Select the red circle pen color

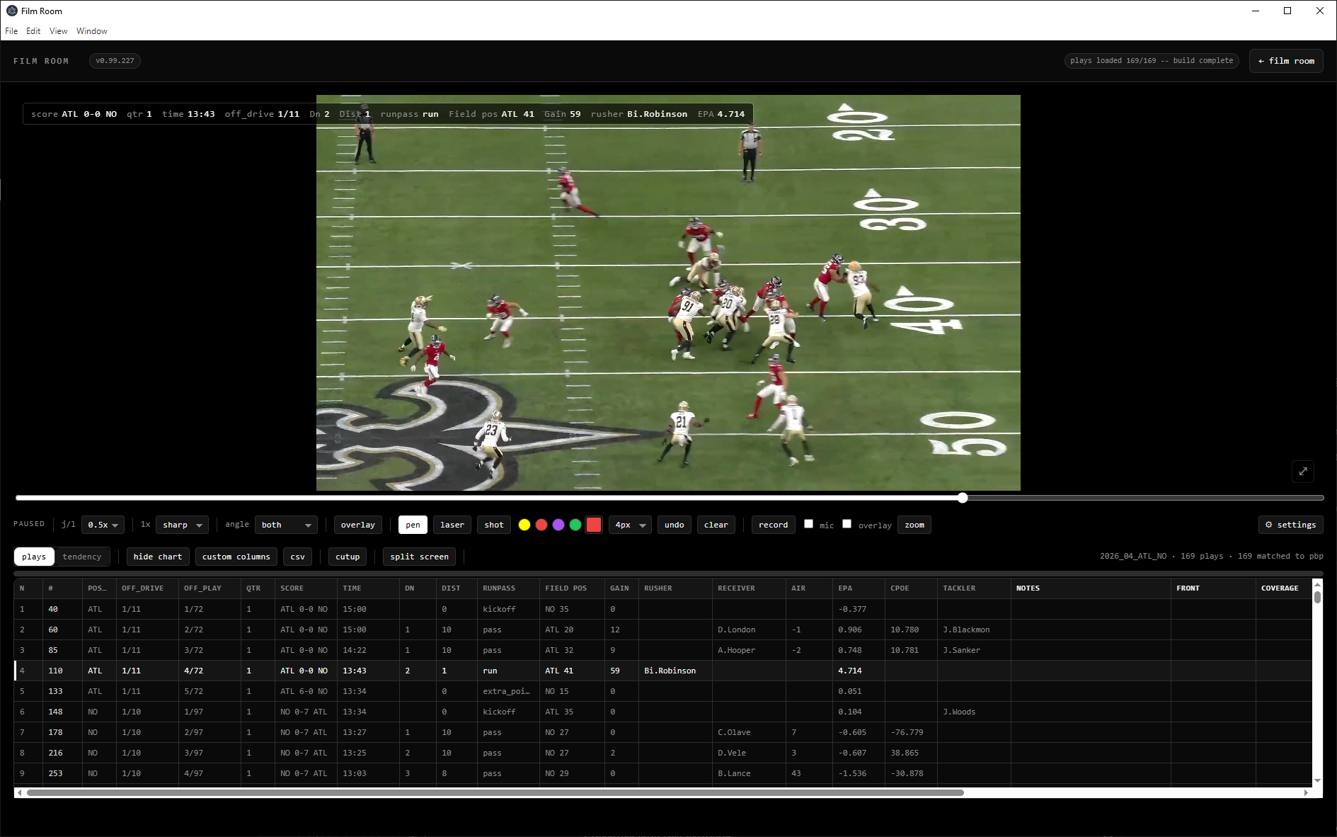point(541,525)
